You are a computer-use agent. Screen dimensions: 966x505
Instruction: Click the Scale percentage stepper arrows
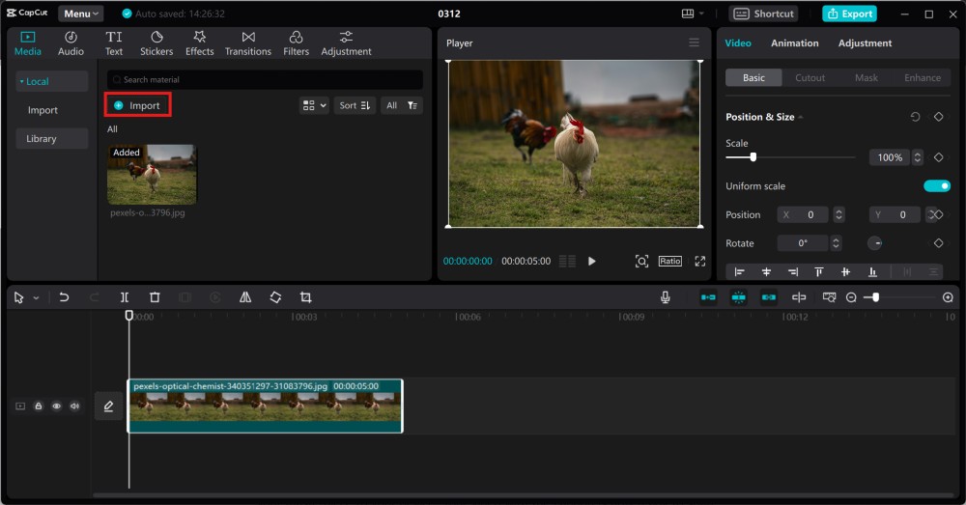918,157
